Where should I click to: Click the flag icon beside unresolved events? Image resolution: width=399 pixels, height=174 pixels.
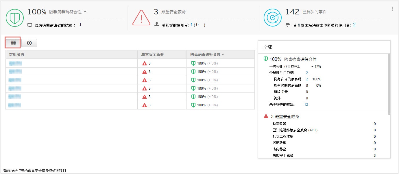288,25
